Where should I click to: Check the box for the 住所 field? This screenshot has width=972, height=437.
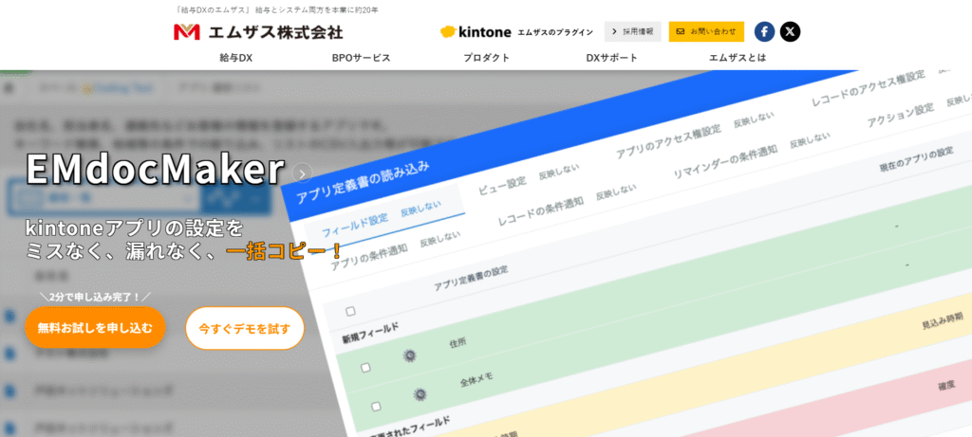click(366, 368)
